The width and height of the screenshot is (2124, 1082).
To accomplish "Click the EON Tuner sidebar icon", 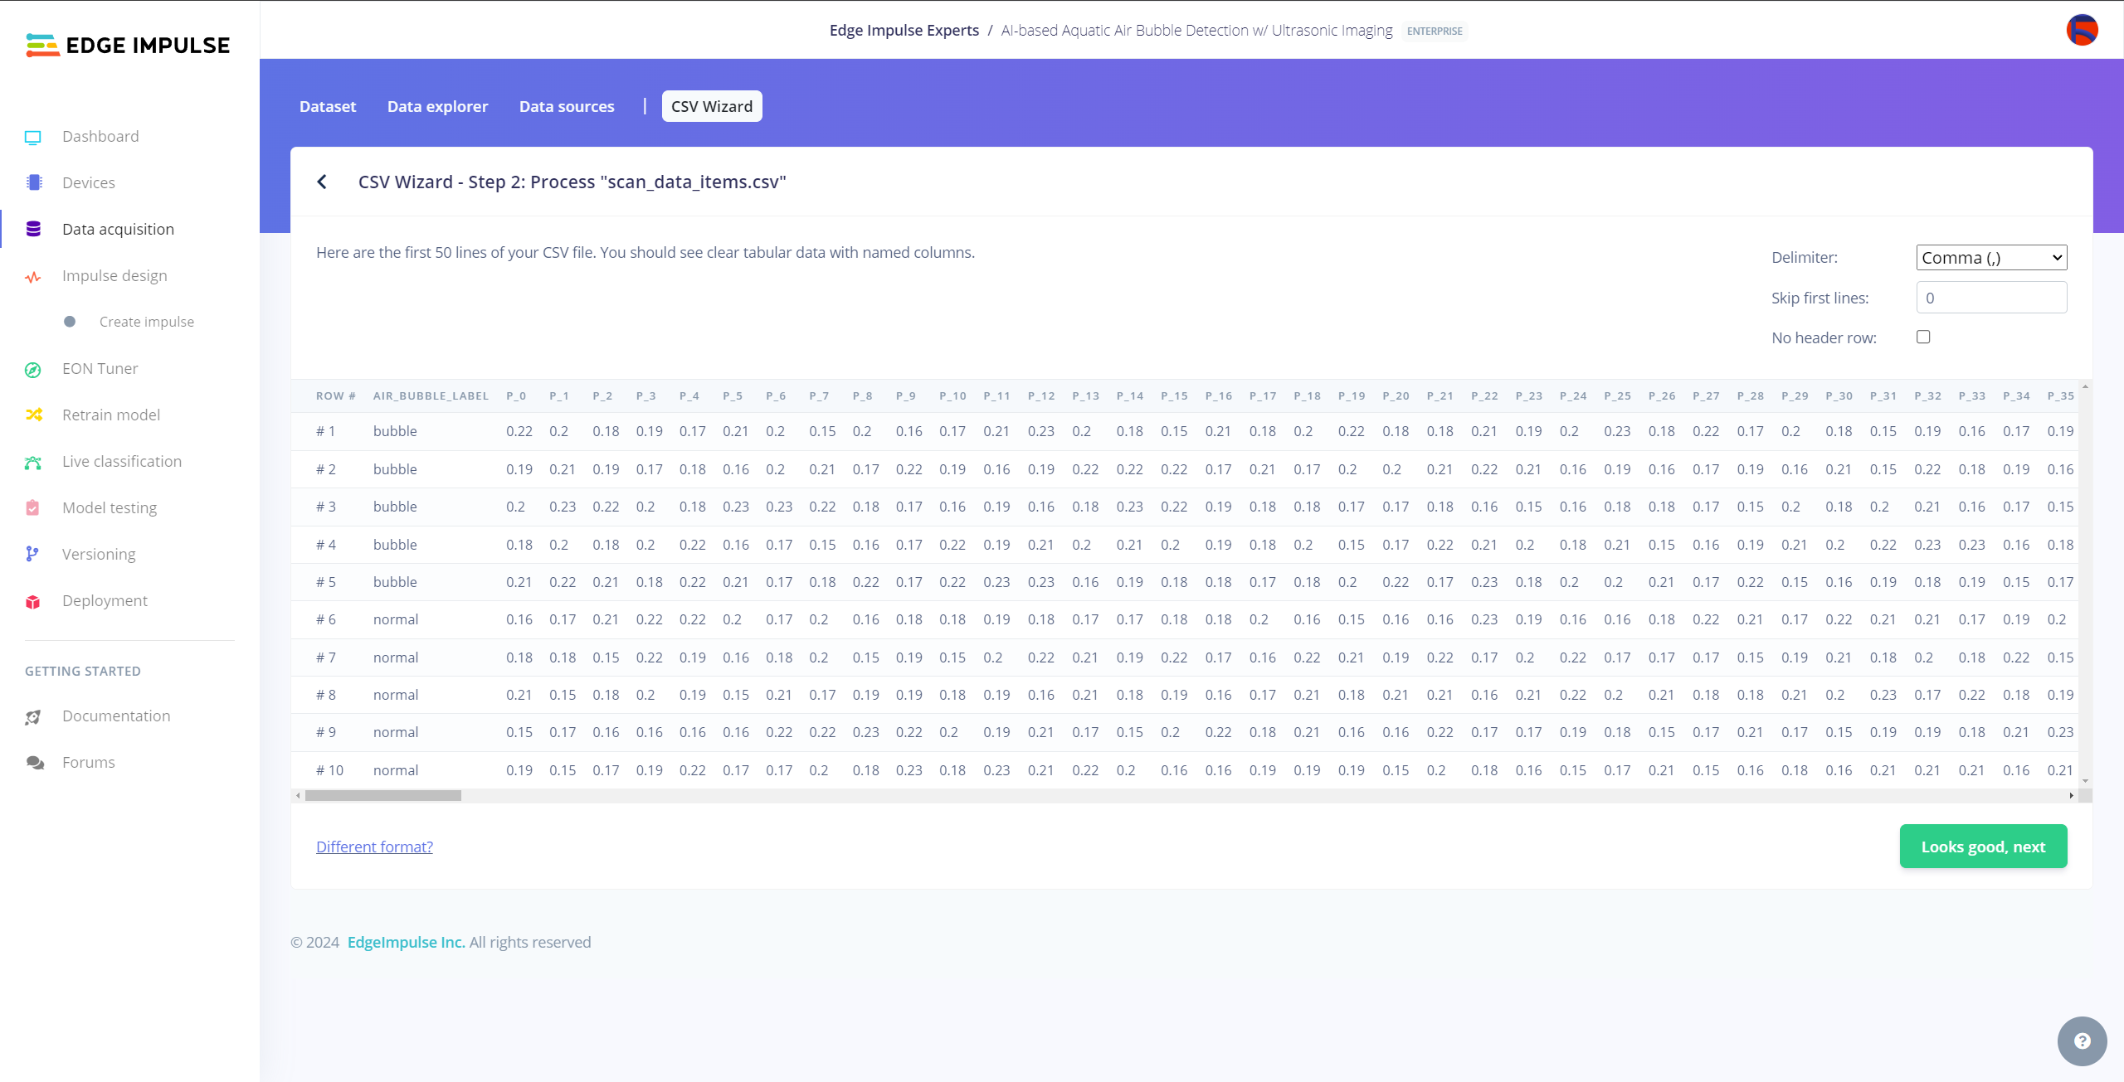I will pyautogui.click(x=35, y=368).
